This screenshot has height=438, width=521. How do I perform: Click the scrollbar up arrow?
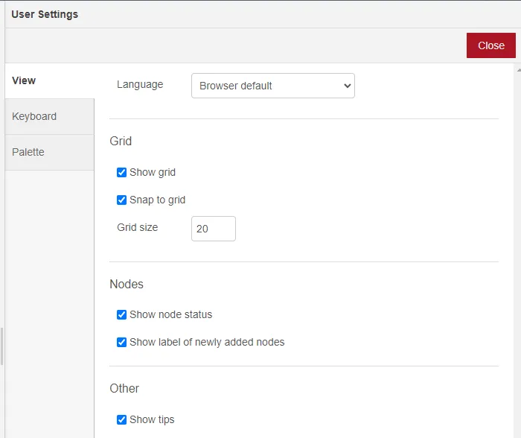519,70
